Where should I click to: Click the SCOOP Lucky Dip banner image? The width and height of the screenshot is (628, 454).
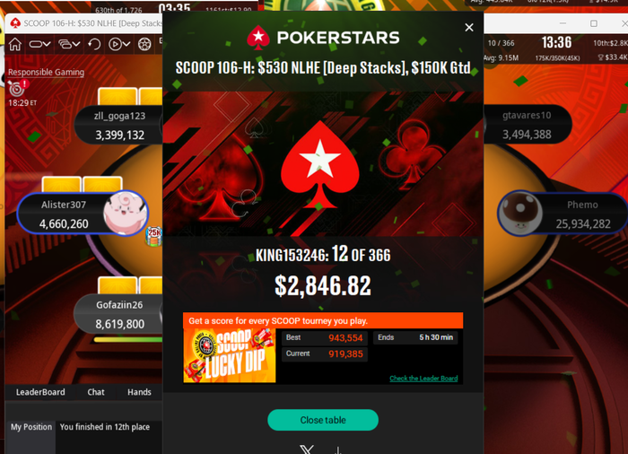tap(230, 355)
